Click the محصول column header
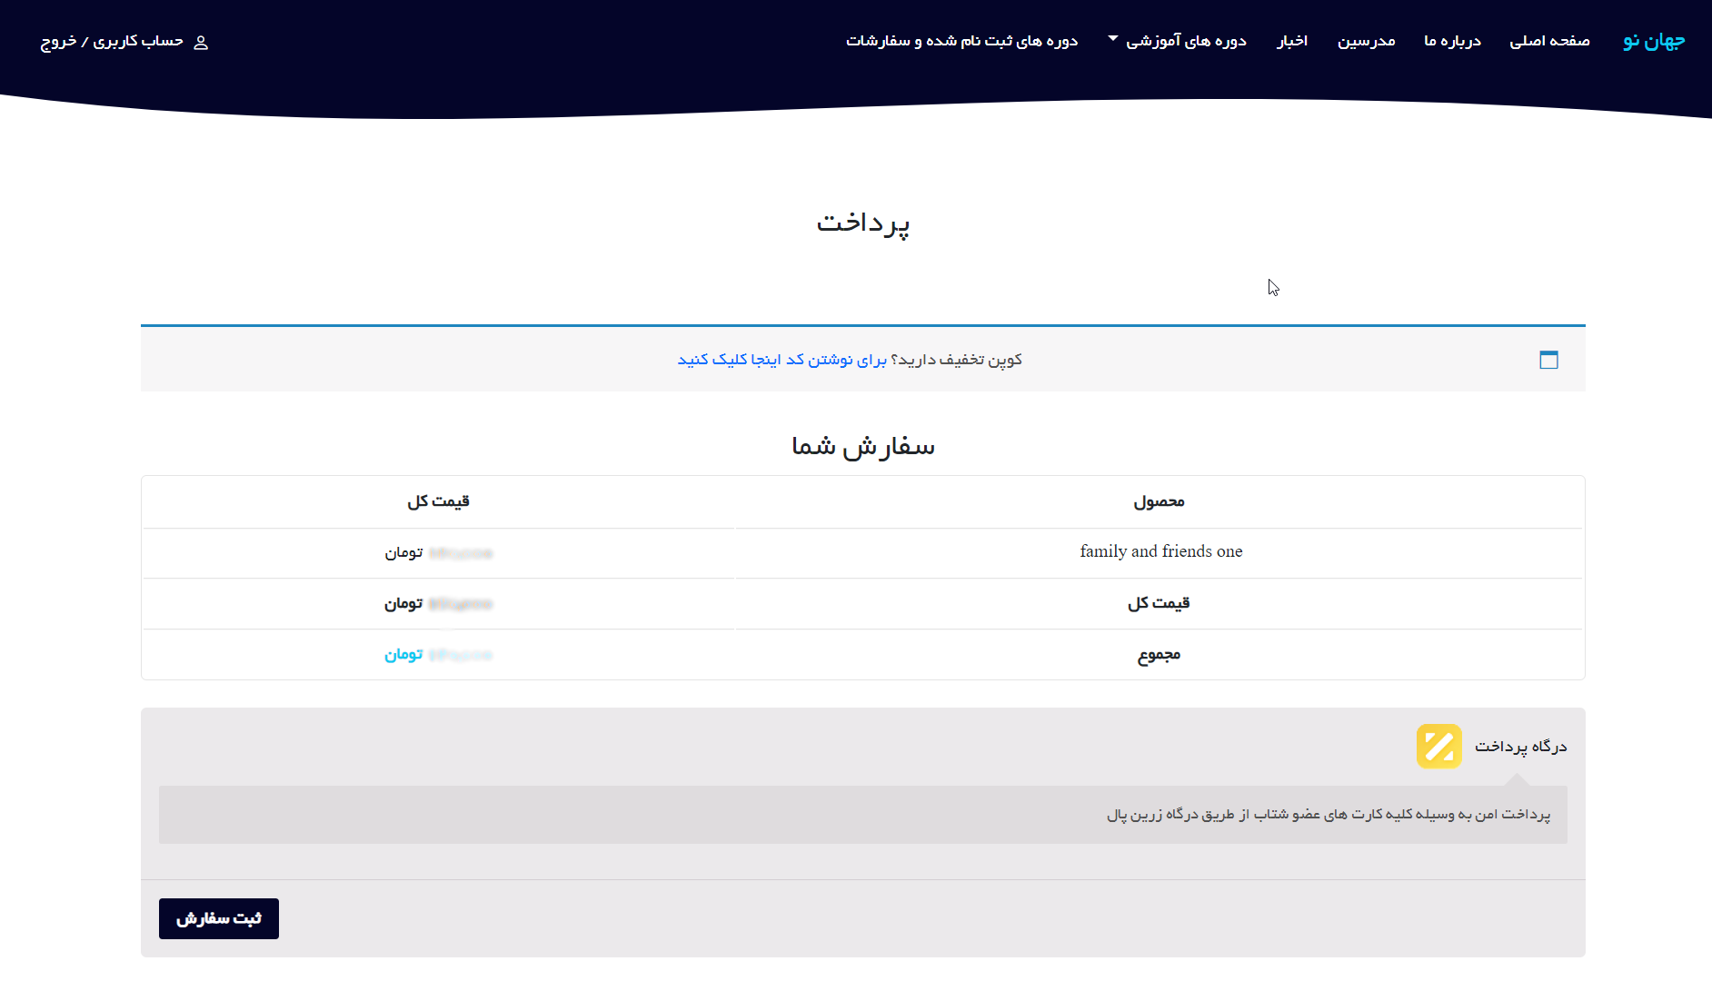Image resolution: width=1712 pixels, height=981 pixels. (x=1159, y=501)
